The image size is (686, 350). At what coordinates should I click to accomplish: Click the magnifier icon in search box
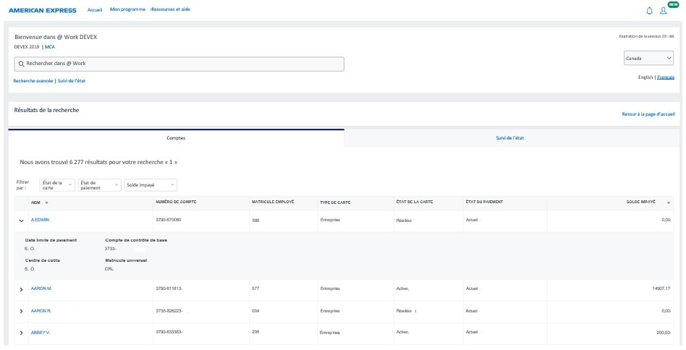(21, 64)
